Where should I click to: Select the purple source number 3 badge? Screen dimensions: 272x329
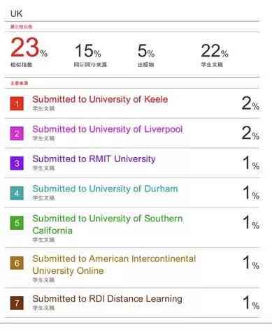17,163
